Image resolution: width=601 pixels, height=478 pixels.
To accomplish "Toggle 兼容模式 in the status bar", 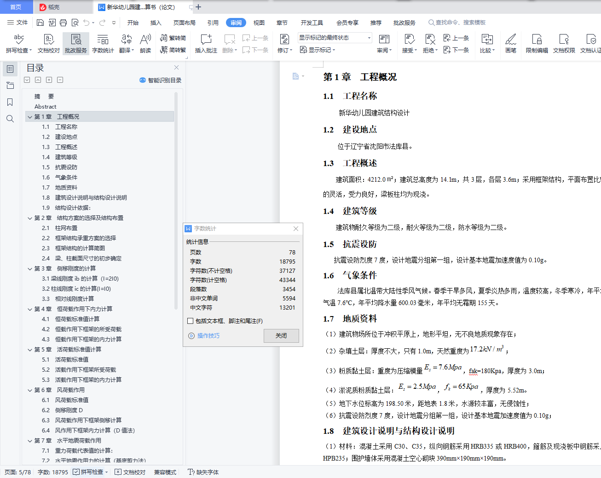I will pyautogui.click(x=165, y=472).
